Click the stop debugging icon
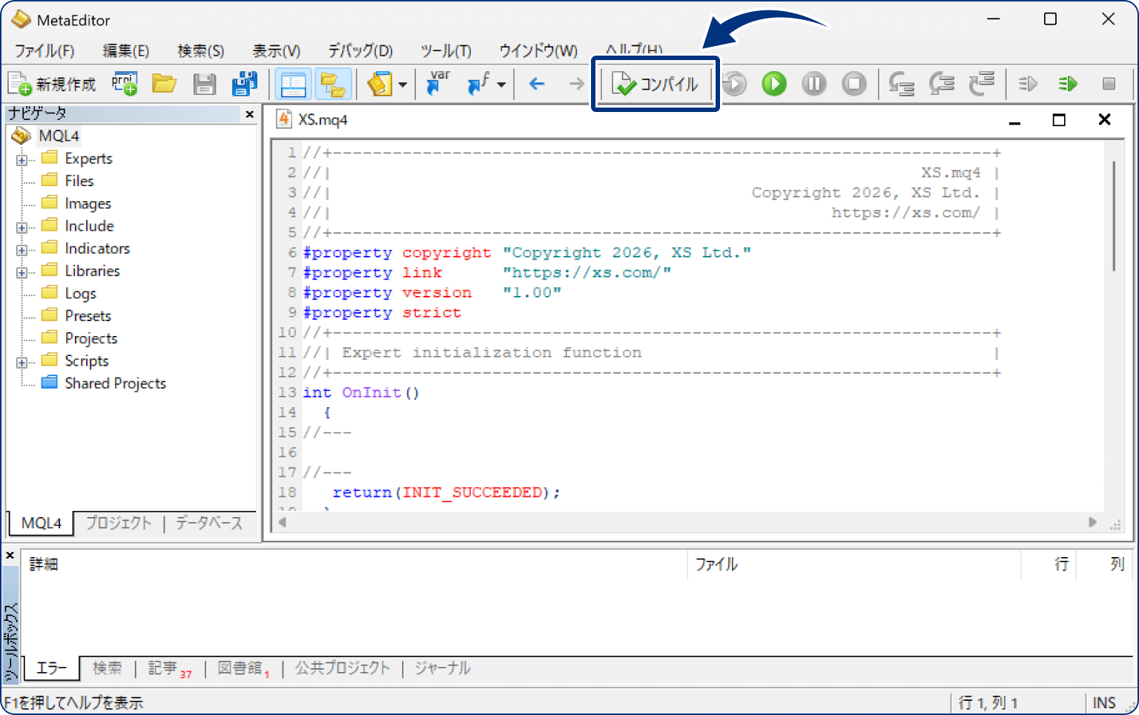The image size is (1139, 715). [x=854, y=84]
